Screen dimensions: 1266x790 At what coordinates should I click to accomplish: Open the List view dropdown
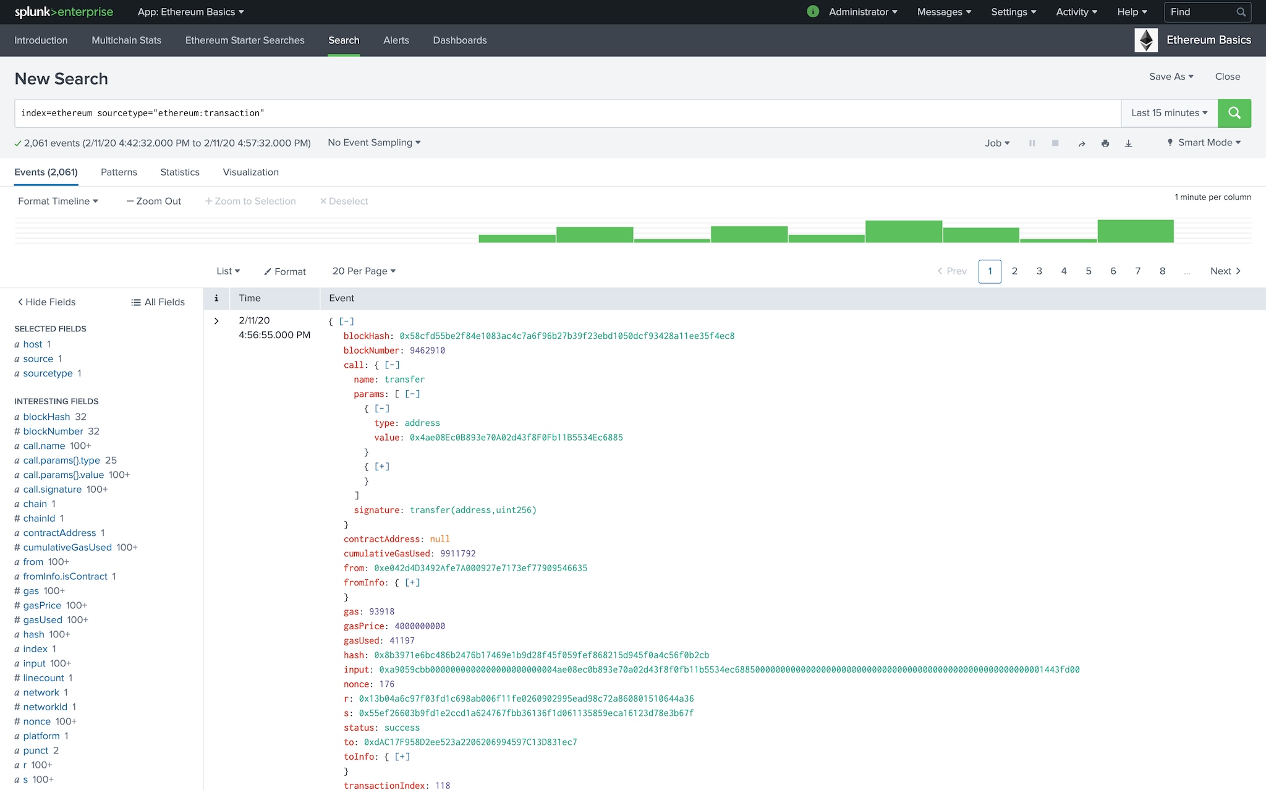coord(228,271)
